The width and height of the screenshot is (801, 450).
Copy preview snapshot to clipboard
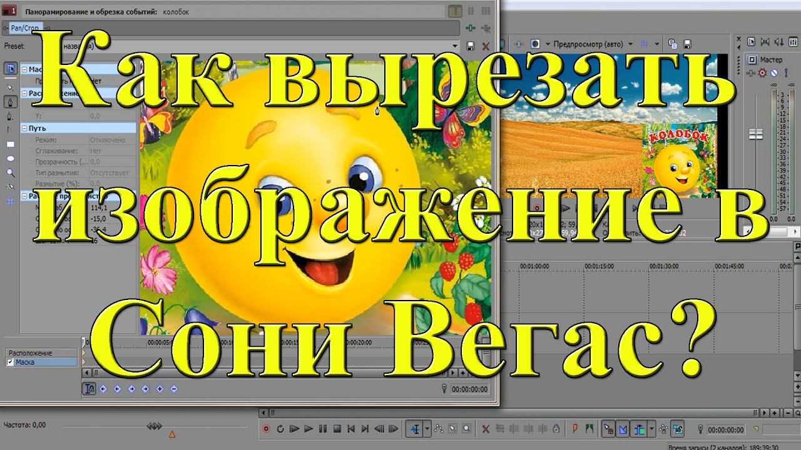672,44
